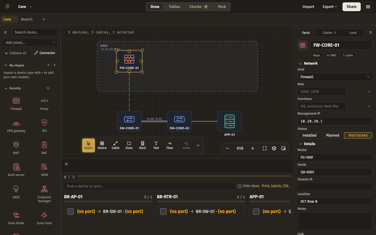Viewport: 376px width, 235px height.
Task: Open the Checks tab
Action: click(199, 7)
